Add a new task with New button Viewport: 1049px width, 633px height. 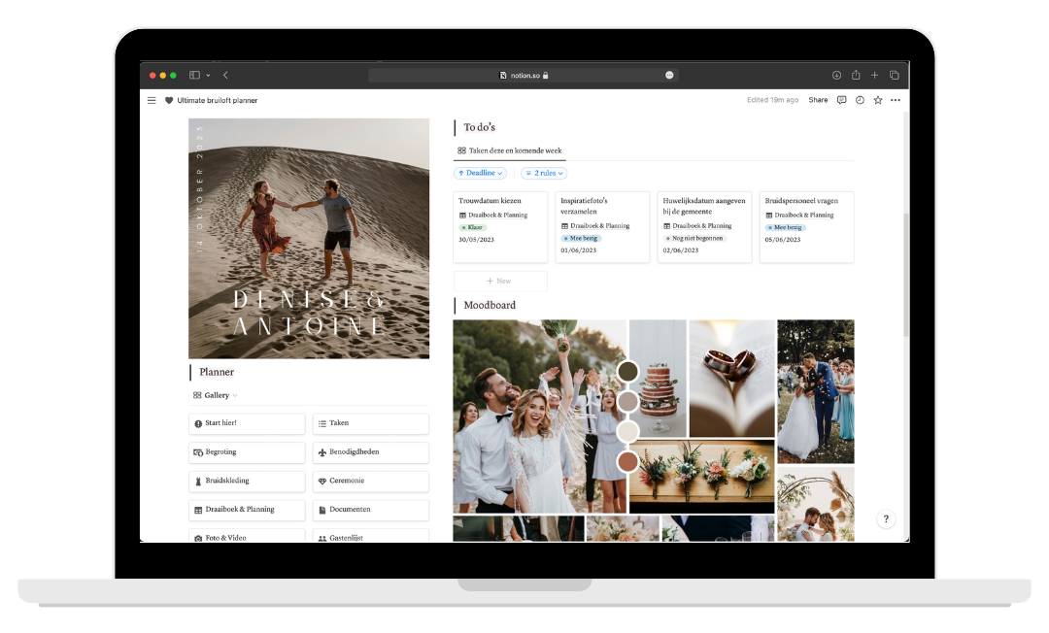pyautogui.click(x=499, y=281)
